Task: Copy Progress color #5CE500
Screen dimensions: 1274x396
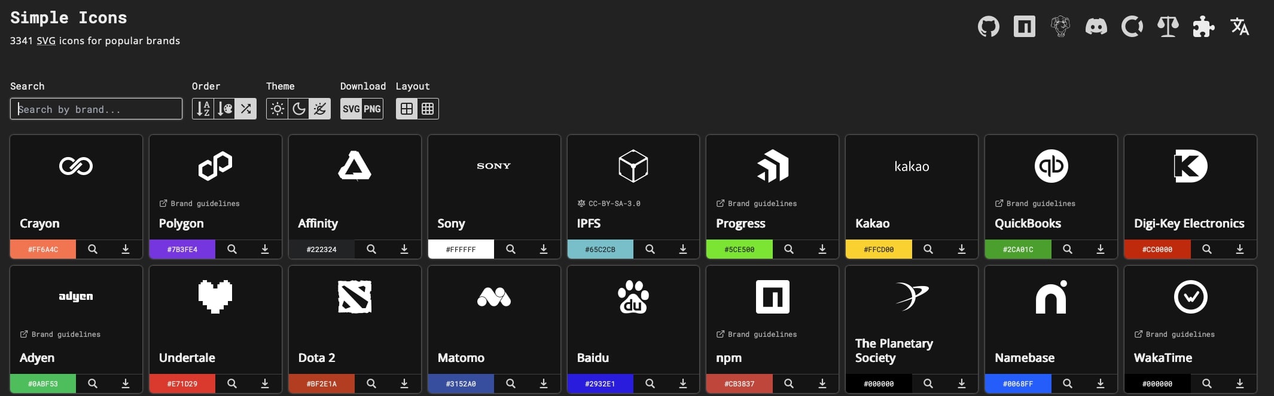Action: 739,249
